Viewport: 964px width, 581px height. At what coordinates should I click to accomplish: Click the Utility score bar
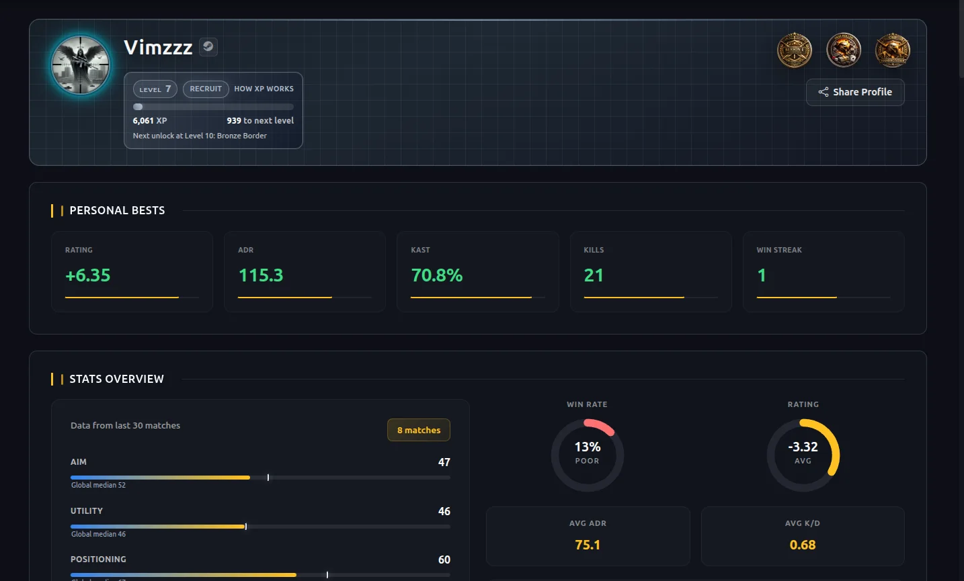click(x=260, y=527)
